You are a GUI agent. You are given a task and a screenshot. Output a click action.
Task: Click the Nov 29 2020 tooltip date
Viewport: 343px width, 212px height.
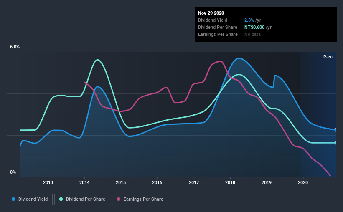coord(211,13)
